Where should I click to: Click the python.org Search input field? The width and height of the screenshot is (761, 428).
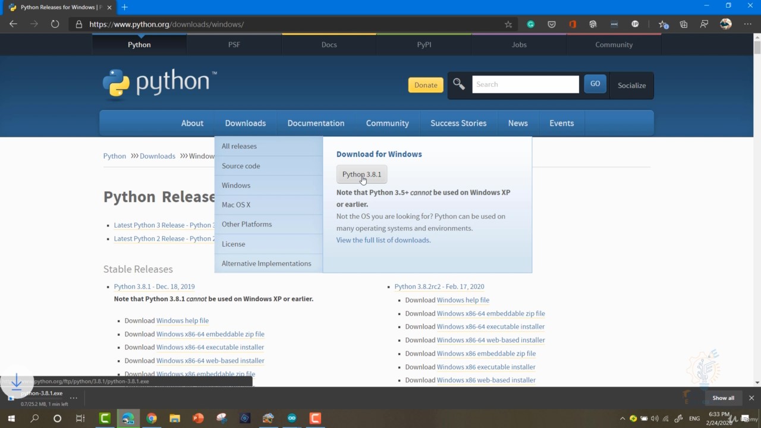click(x=526, y=84)
